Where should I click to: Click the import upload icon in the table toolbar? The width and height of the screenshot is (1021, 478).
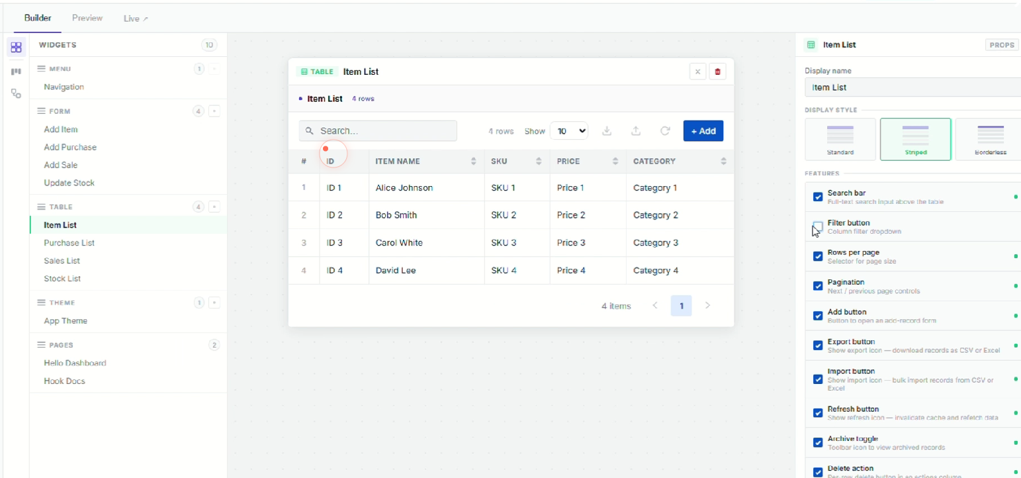(x=636, y=131)
